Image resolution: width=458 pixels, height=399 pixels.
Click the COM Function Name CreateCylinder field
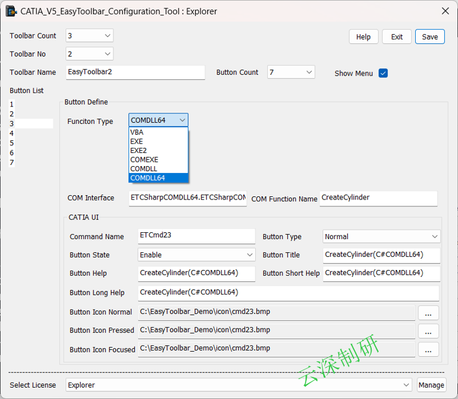coord(378,198)
